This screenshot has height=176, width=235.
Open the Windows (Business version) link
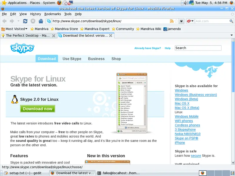pos(196,95)
